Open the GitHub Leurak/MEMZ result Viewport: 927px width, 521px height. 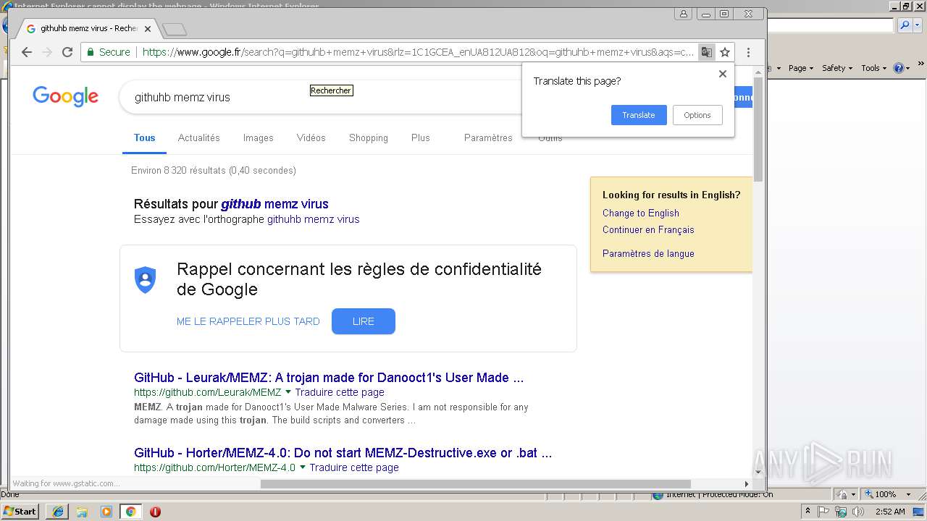pos(329,377)
